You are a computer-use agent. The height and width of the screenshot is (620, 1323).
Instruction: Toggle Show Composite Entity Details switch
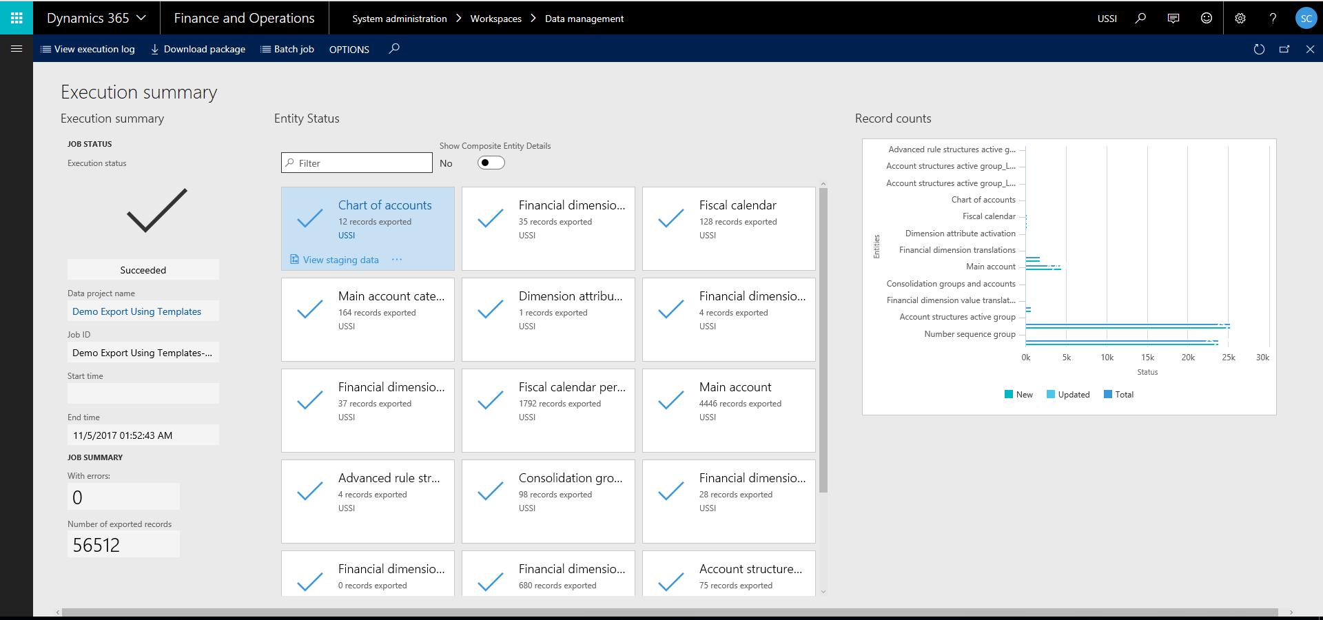coord(491,163)
